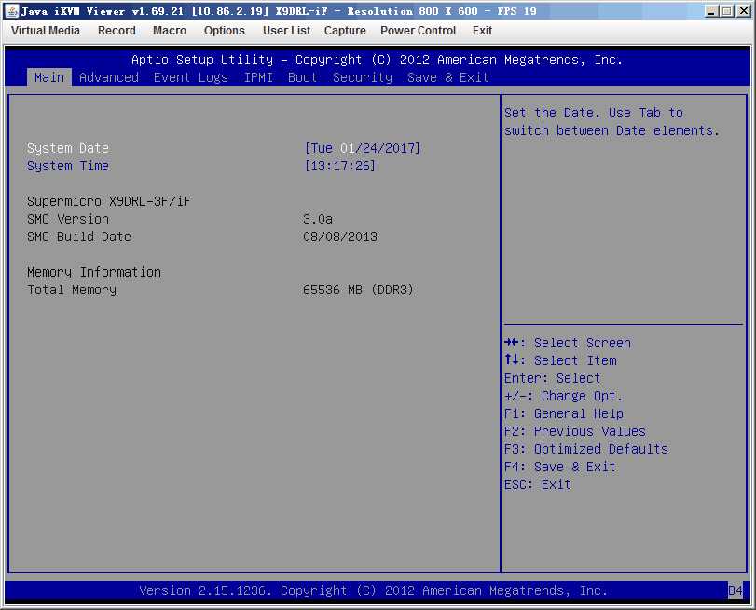Select the System Date label
The width and height of the screenshot is (756, 610).
[x=68, y=148]
